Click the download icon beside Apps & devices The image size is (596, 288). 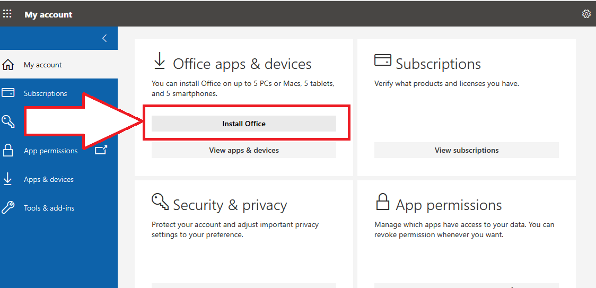pos(7,179)
